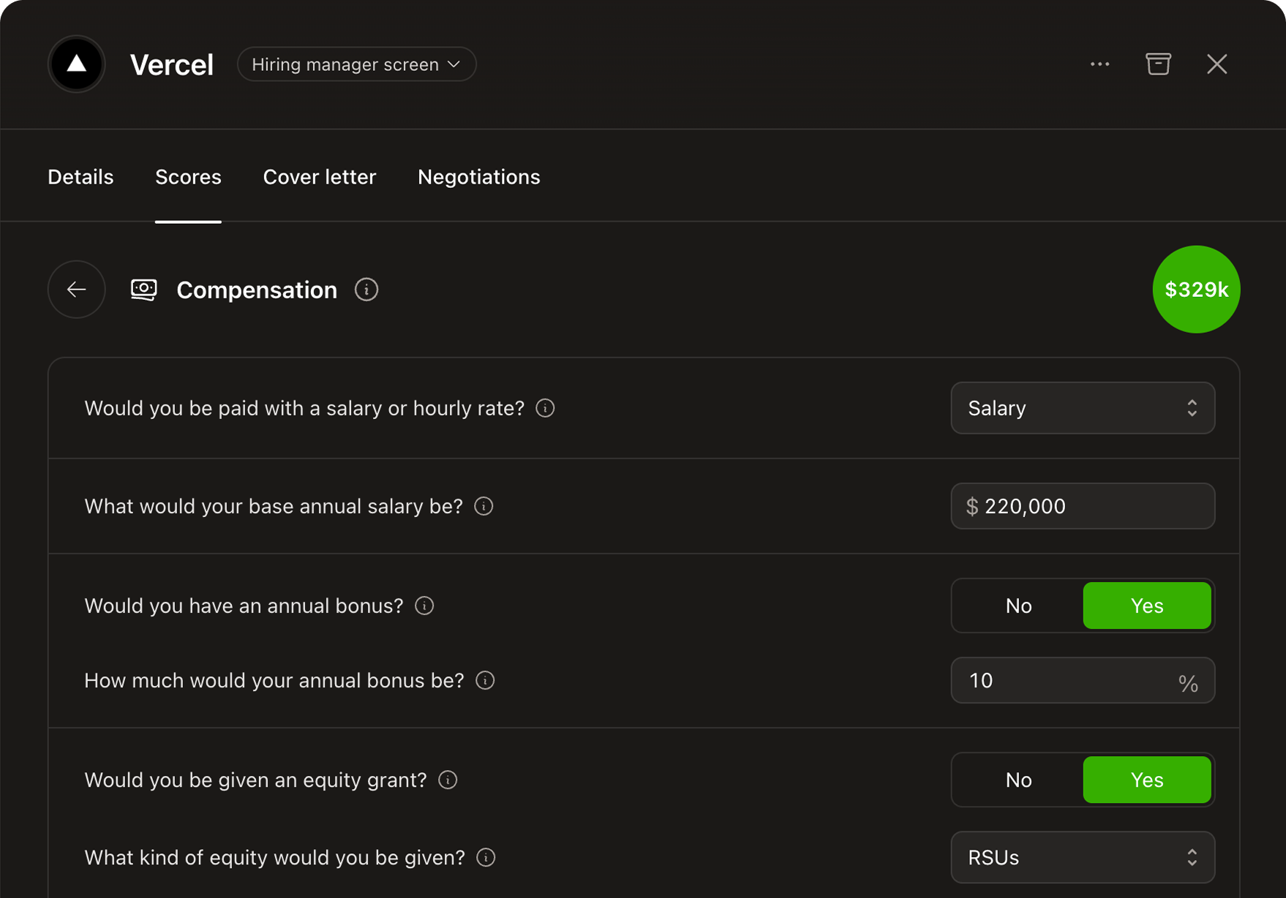Screen dimensions: 1286x898
Task: Select Yes for annual bonus
Action: [1146, 605]
